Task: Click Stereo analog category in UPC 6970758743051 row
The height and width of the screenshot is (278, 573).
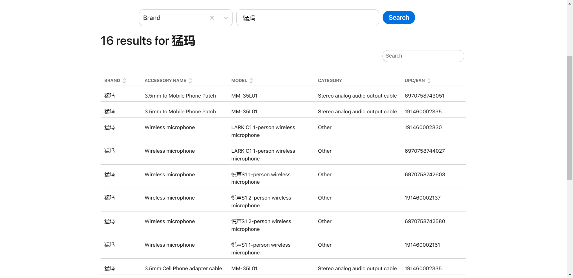Action: coord(357,96)
